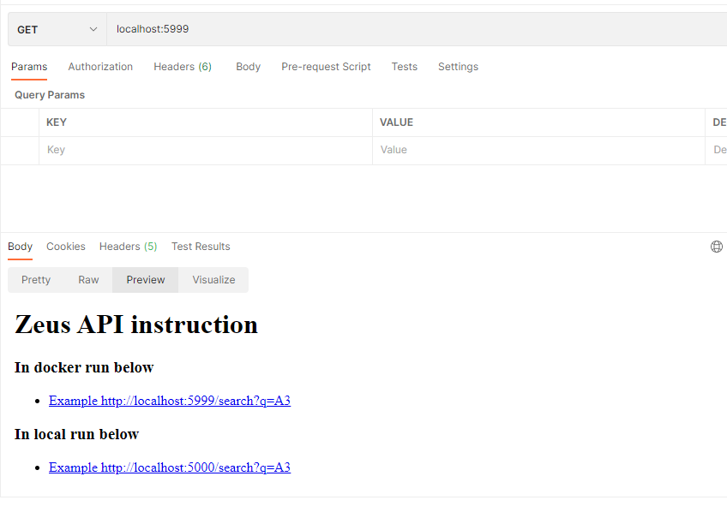Click the globe network icon
The image size is (727, 506).
pos(717,247)
